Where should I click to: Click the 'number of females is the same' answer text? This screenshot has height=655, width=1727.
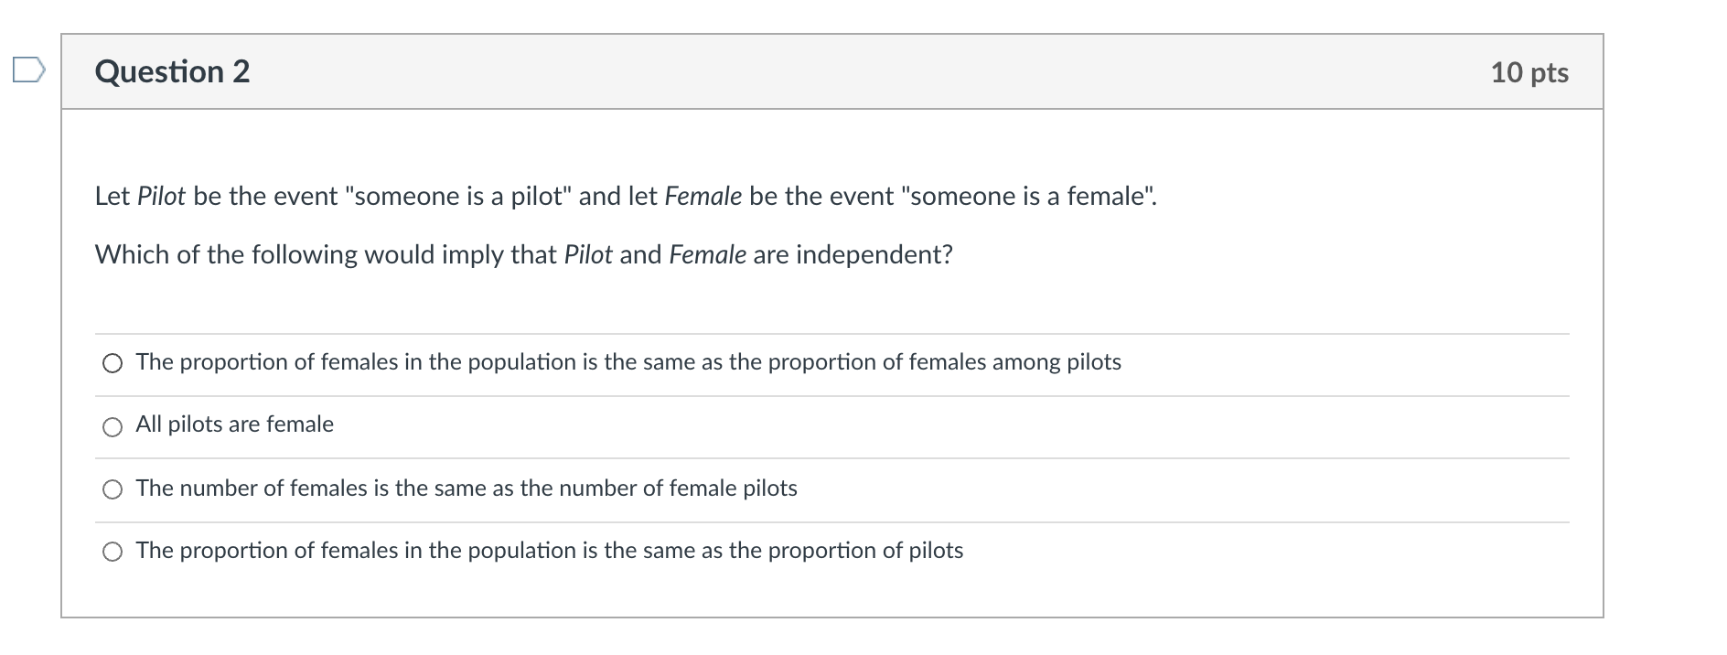click(467, 489)
